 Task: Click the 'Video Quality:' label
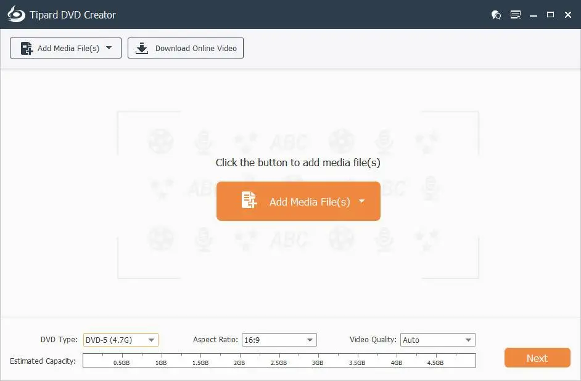click(x=373, y=340)
